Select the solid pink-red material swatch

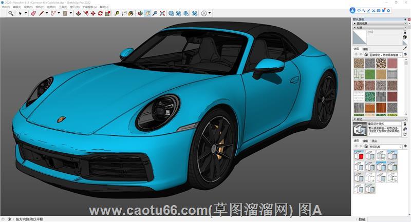[x=392, y=63]
